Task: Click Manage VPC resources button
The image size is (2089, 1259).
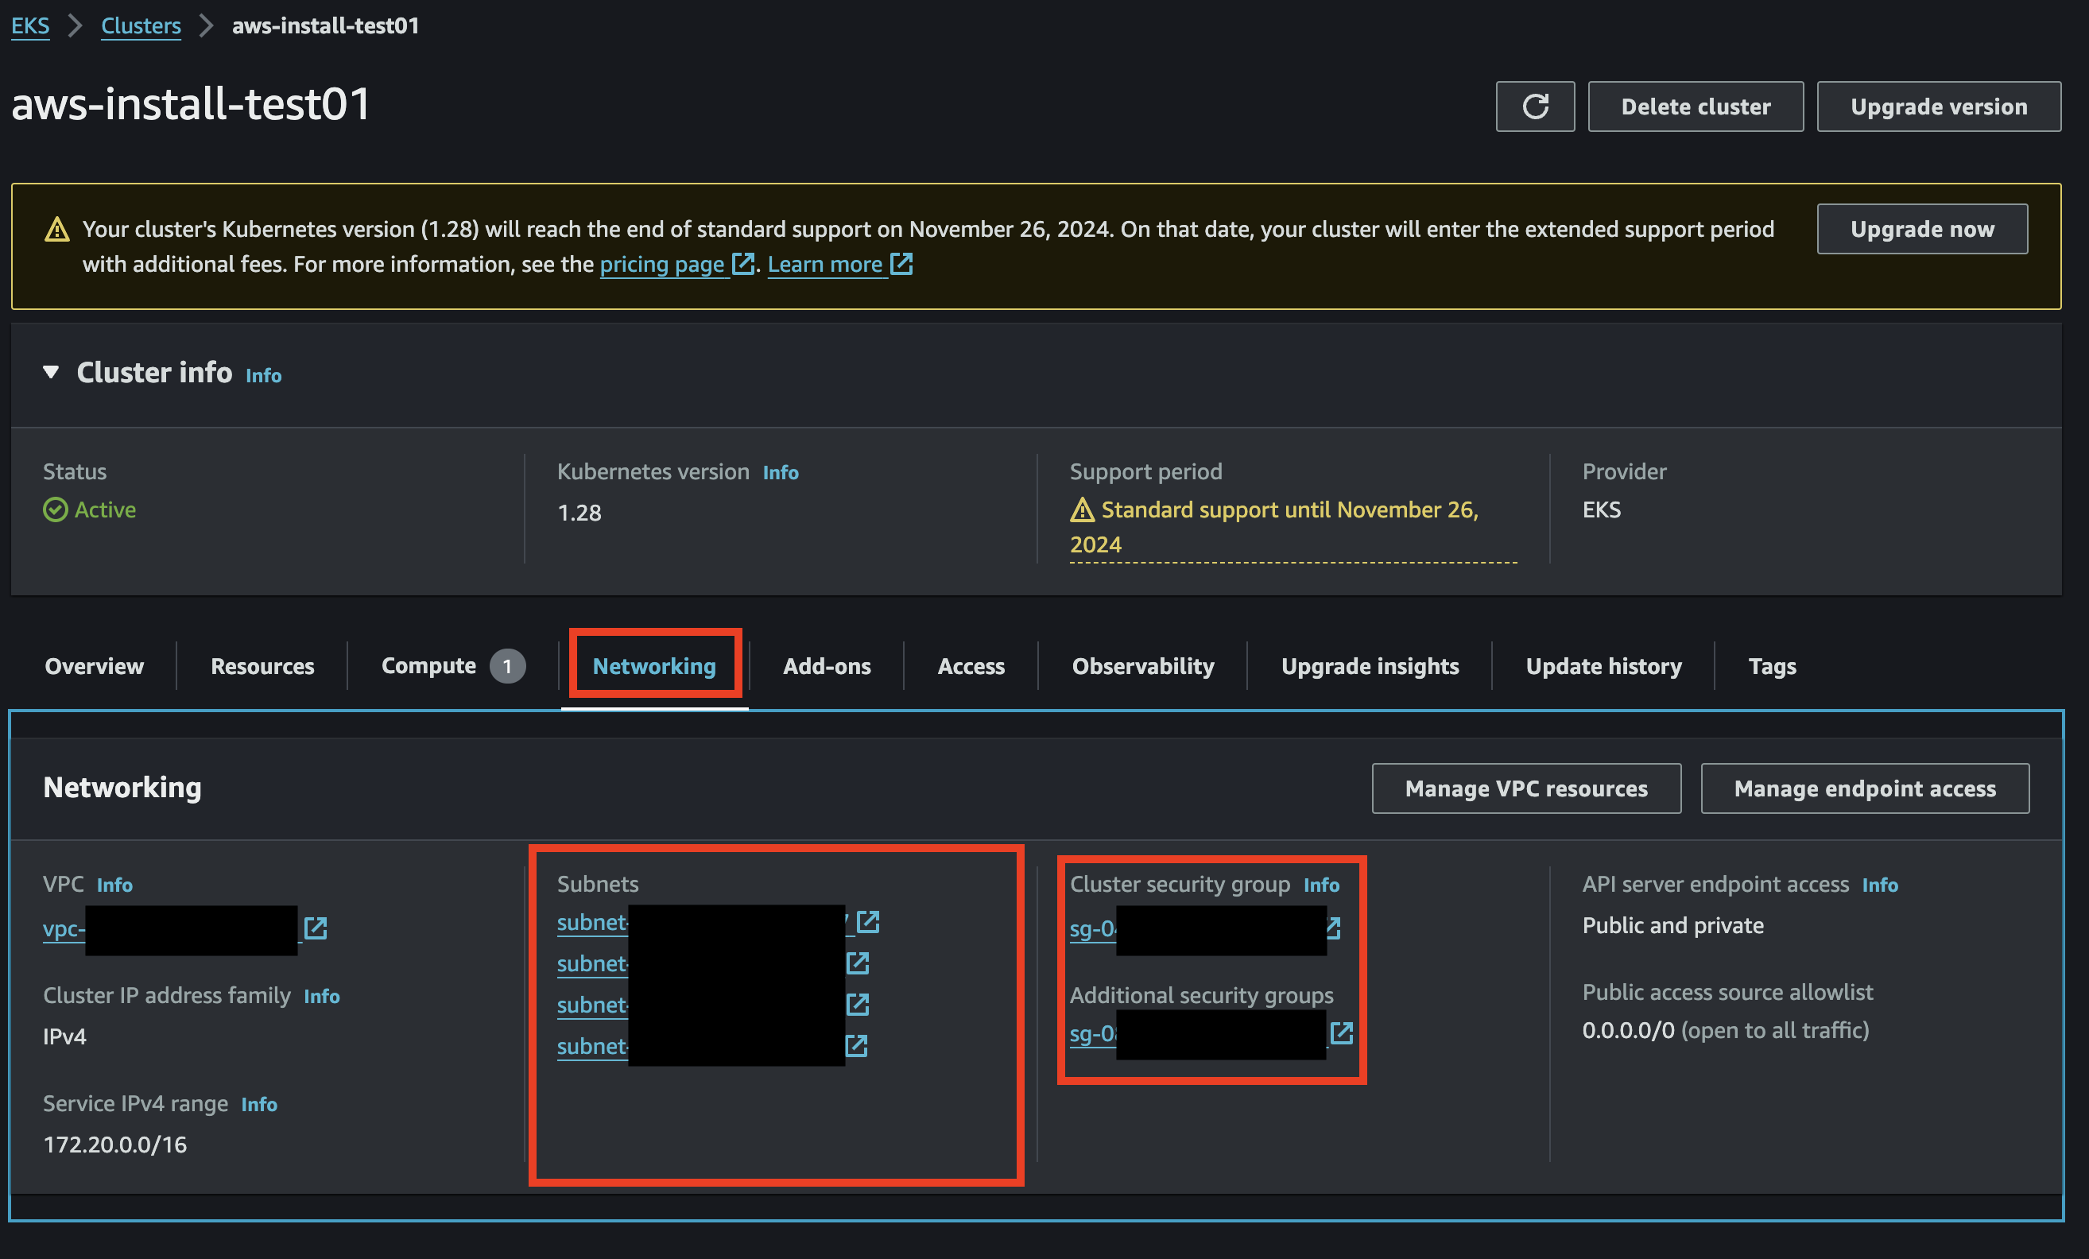Action: [x=1526, y=788]
